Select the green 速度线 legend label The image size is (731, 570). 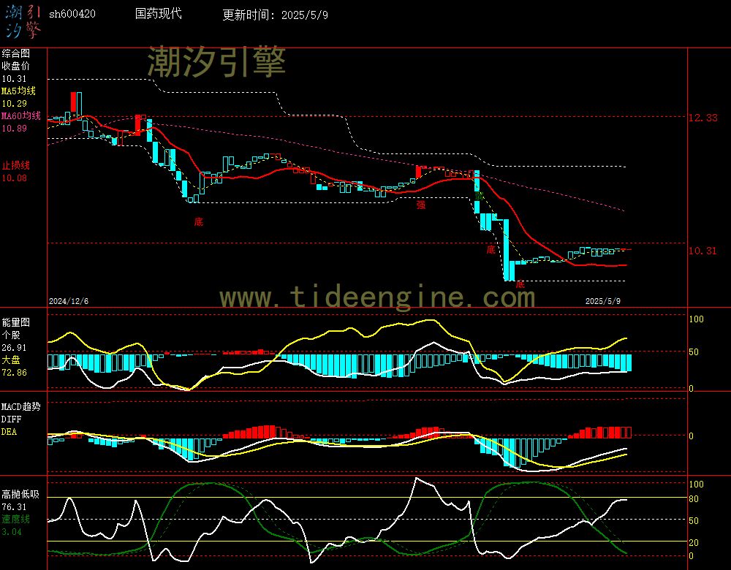16,519
